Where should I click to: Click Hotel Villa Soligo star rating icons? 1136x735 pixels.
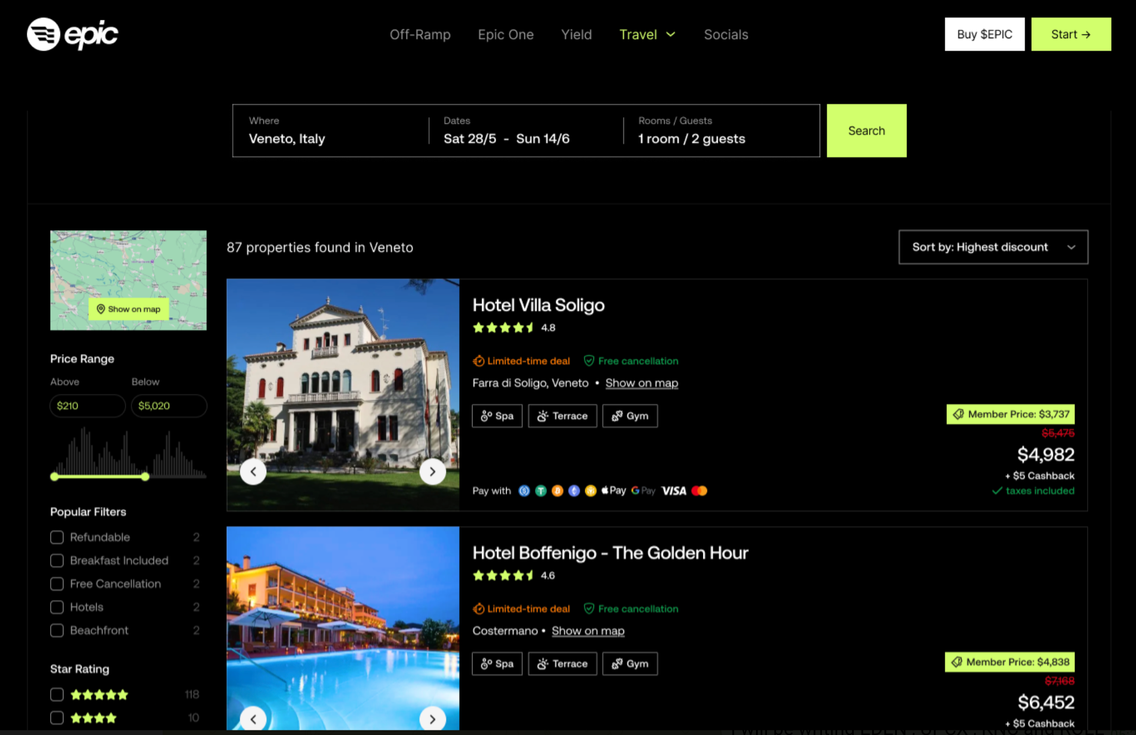tap(503, 328)
